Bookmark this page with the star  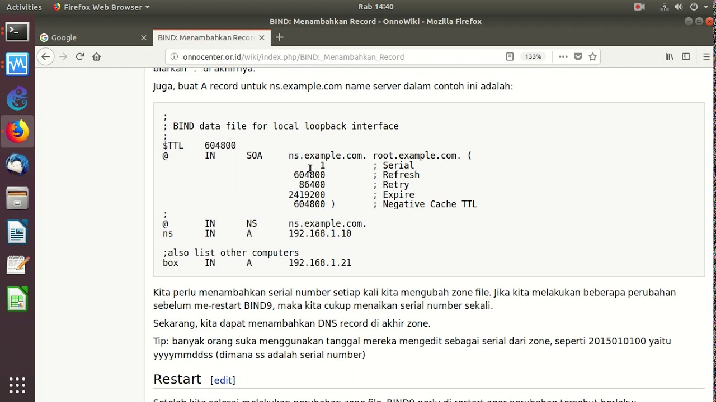(x=593, y=56)
